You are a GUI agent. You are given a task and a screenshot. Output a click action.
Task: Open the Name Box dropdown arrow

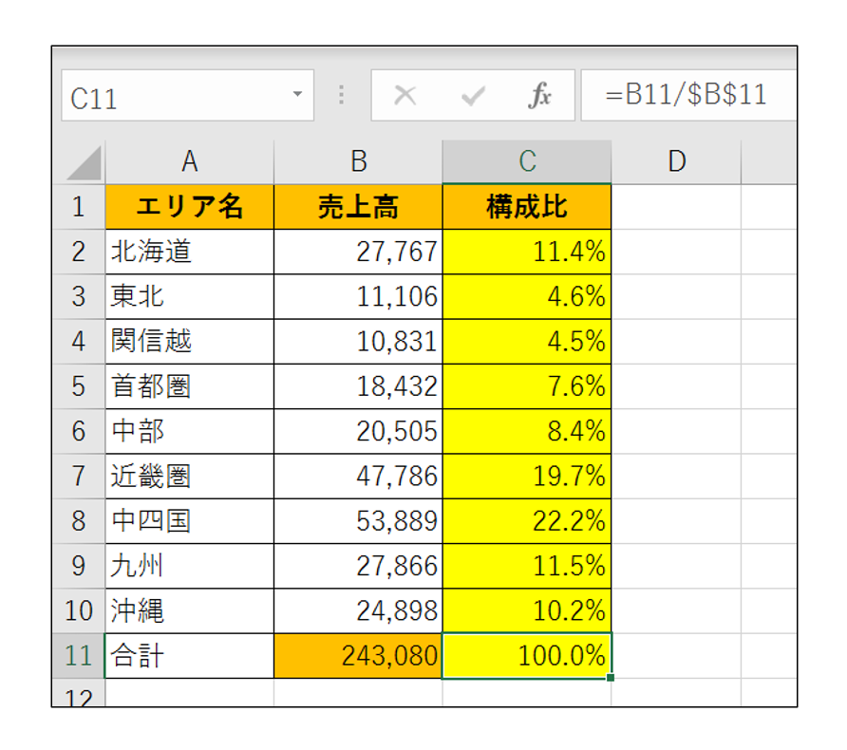coord(297,96)
